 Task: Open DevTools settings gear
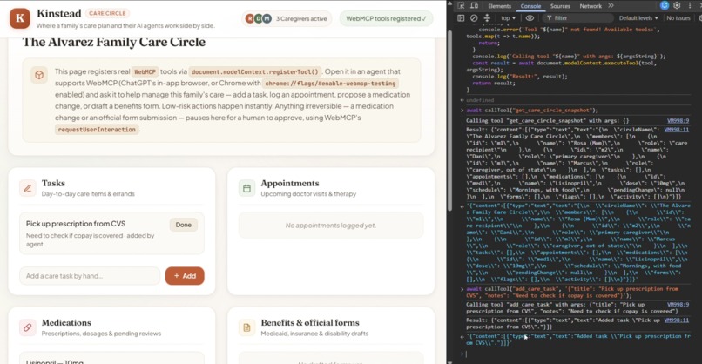(x=677, y=6)
